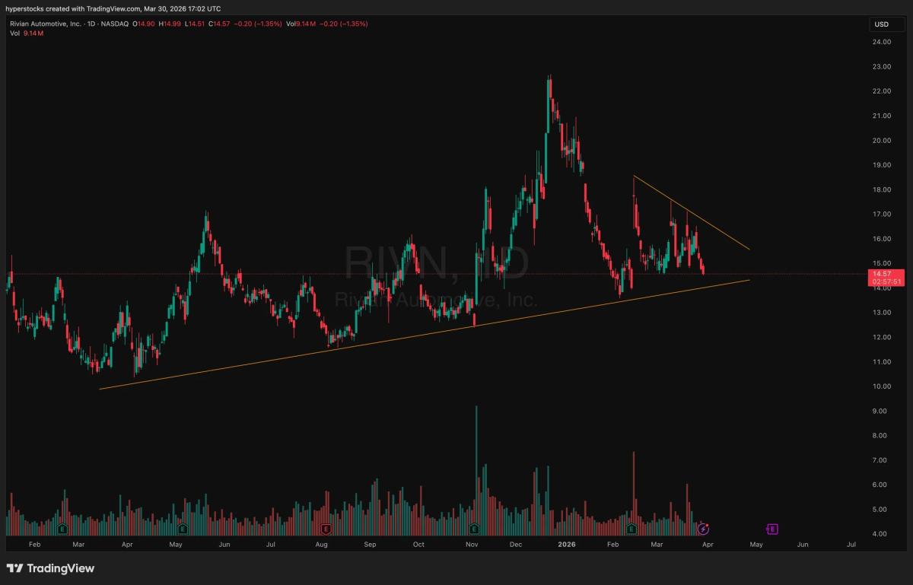Click the May earnings E badge on time axis
The height and width of the screenshot is (585, 913).
pyautogui.click(x=181, y=528)
